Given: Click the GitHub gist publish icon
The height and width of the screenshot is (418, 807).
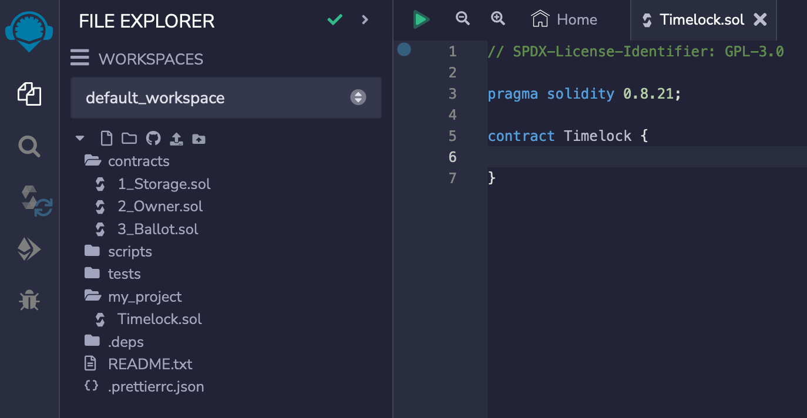Looking at the screenshot, I should 153,139.
